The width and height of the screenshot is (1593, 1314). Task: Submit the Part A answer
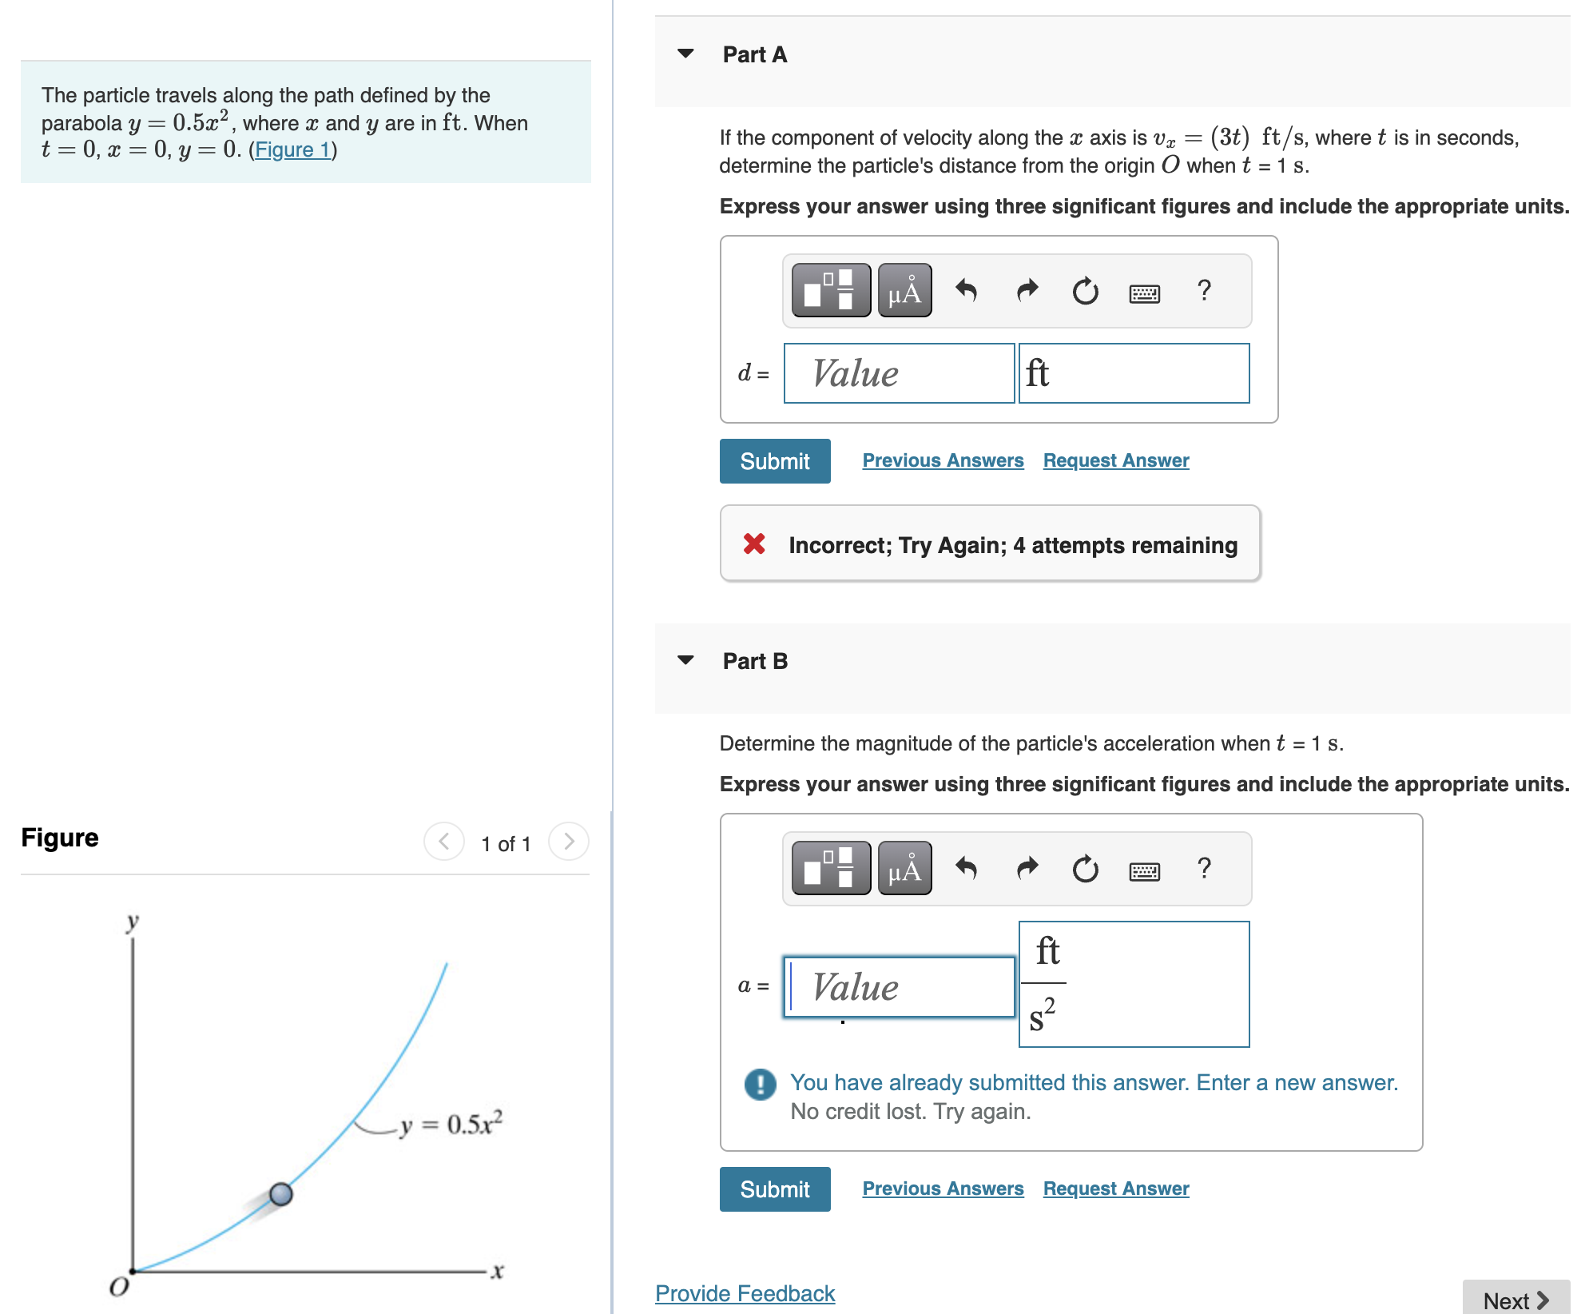(774, 460)
